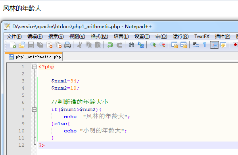Open the 编辑(E) menu
This screenshot has height=155, width=238.
[35, 36]
